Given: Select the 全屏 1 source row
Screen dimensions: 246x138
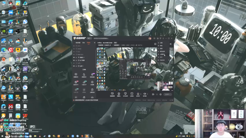Looking at the screenshot, I should (x=84, y=66).
